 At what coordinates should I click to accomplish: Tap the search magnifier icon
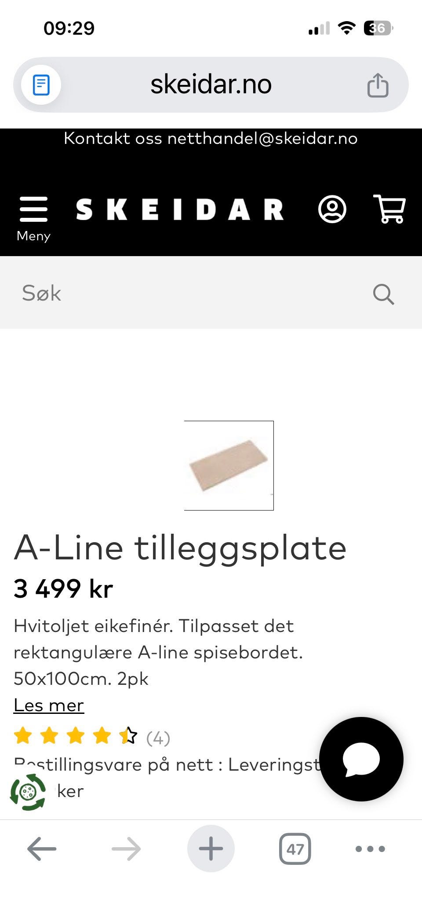[x=383, y=294]
